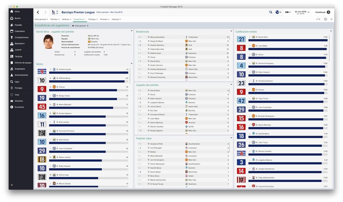Click Charlie Austin's goals progress bar
Viewport: 343px width, 202px height.
88,73
